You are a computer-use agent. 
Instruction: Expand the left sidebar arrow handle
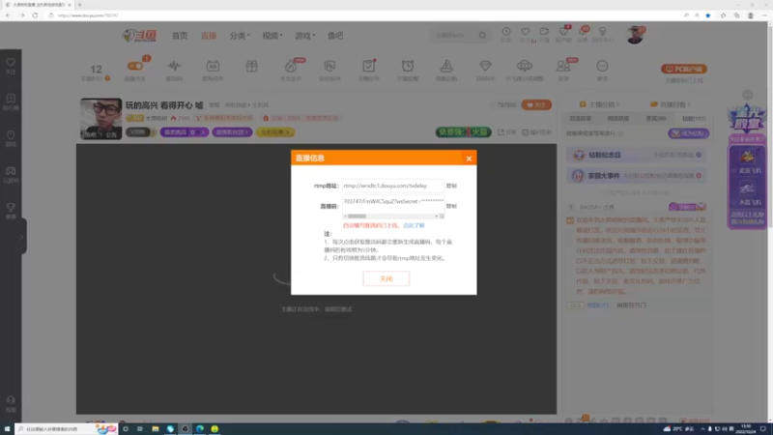click(x=22, y=237)
